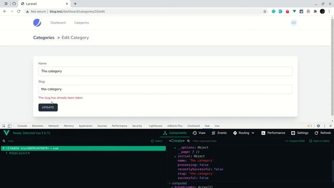The width and height of the screenshot is (334, 188).
Task: Switch to Vue devtools Performance tab
Action: pyautogui.click(x=273, y=133)
